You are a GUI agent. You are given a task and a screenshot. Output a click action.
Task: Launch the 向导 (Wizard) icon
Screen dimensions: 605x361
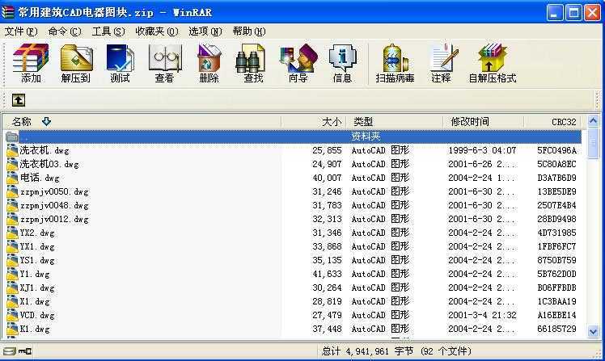[x=298, y=63]
